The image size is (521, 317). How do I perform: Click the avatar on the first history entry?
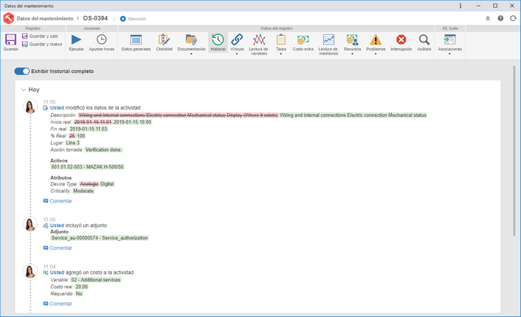click(x=30, y=107)
